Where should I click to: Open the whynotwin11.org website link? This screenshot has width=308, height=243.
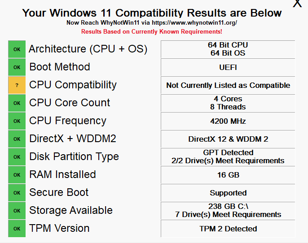[x=194, y=23]
